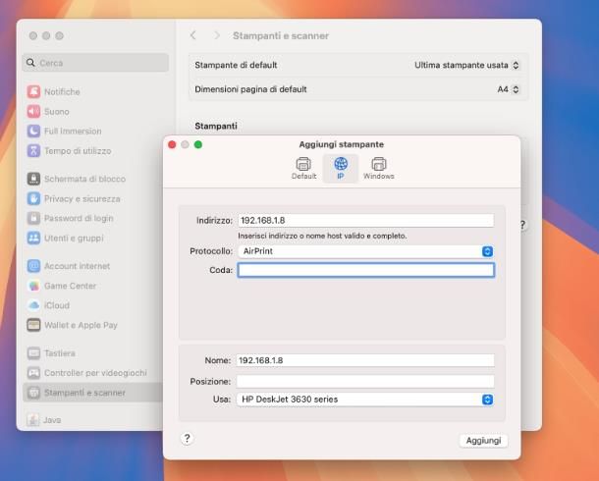Open the Windows printer tab
The width and height of the screenshot is (599, 481).
(x=378, y=167)
